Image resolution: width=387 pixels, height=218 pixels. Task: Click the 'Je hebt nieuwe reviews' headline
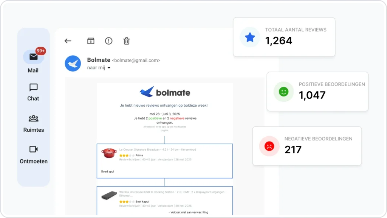(x=164, y=105)
